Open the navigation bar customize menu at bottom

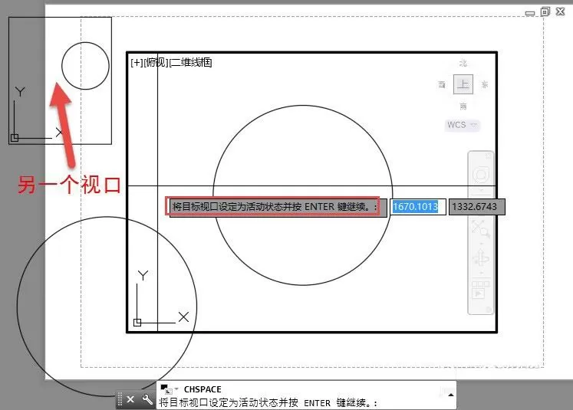489,310
